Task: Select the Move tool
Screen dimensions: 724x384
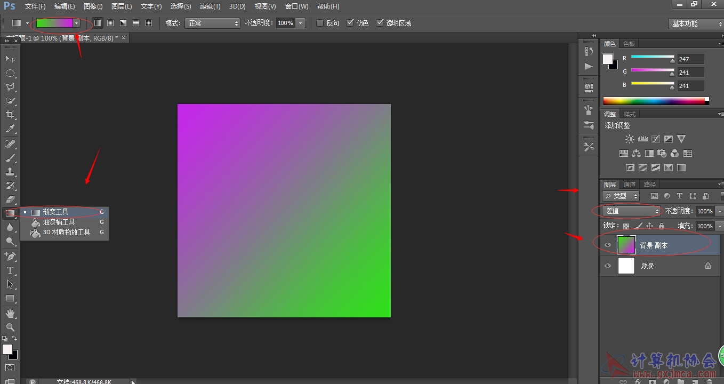Action: 10,59
